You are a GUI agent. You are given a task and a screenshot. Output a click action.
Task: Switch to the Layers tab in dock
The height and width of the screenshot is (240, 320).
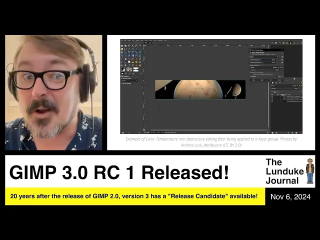click(272, 82)
